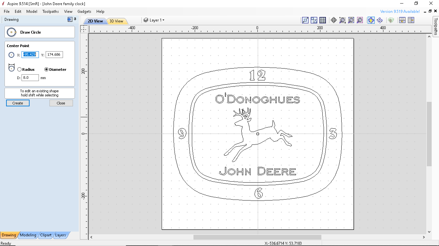Click the Close button in Draw Circle
This screenshot has width=439, height=246.
(x=61, y=103)
